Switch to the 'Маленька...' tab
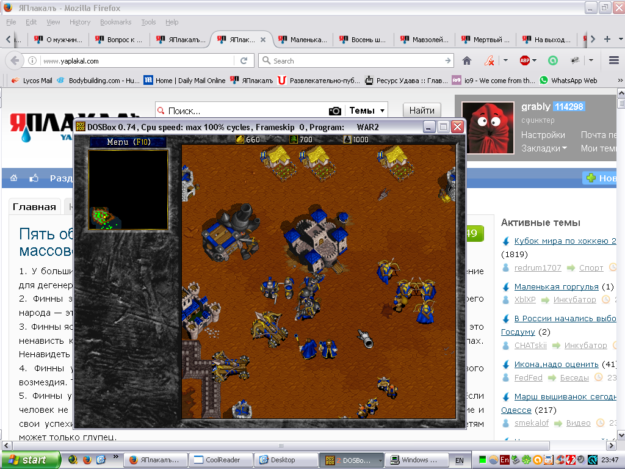The image size is (625, 469). (x=303, y=40)
